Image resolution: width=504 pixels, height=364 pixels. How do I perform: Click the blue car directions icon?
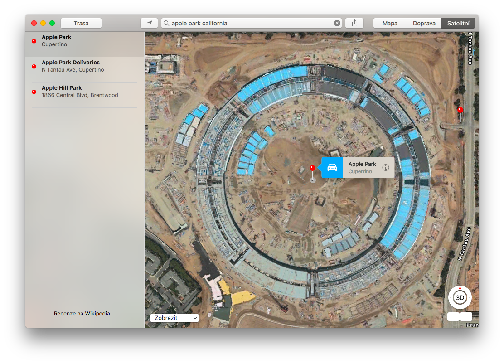pyautogui.click(x=332, y=168)
